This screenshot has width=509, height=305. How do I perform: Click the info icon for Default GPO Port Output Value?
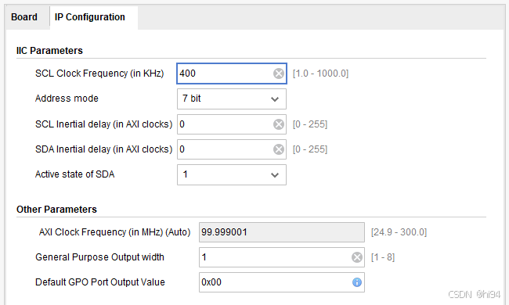(x=357, y=282)
